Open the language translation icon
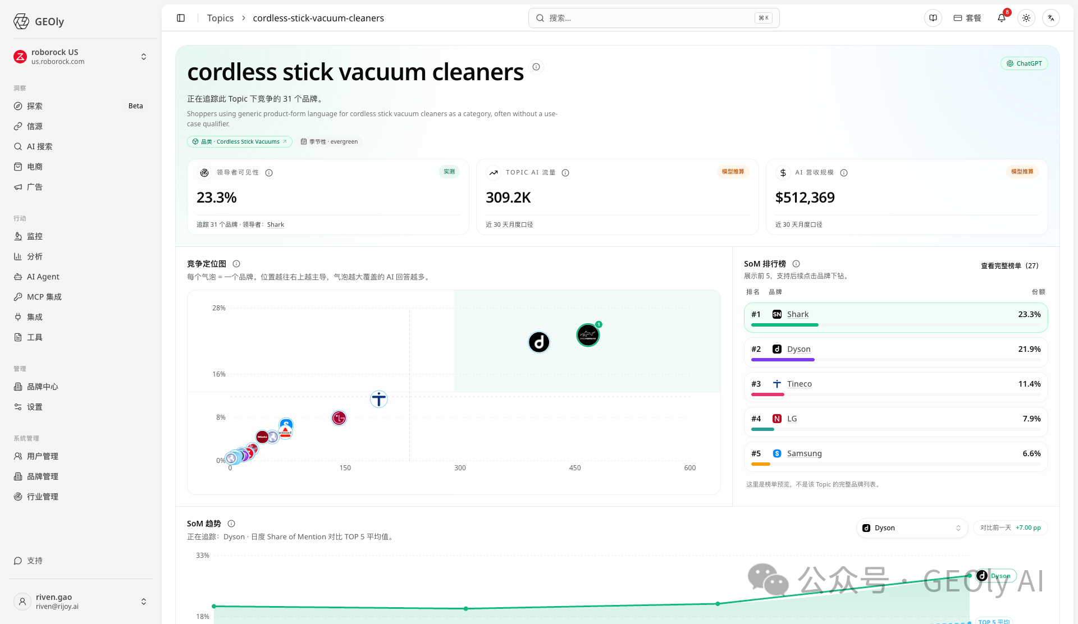 pyautogui.click(x=1051, y=18)
